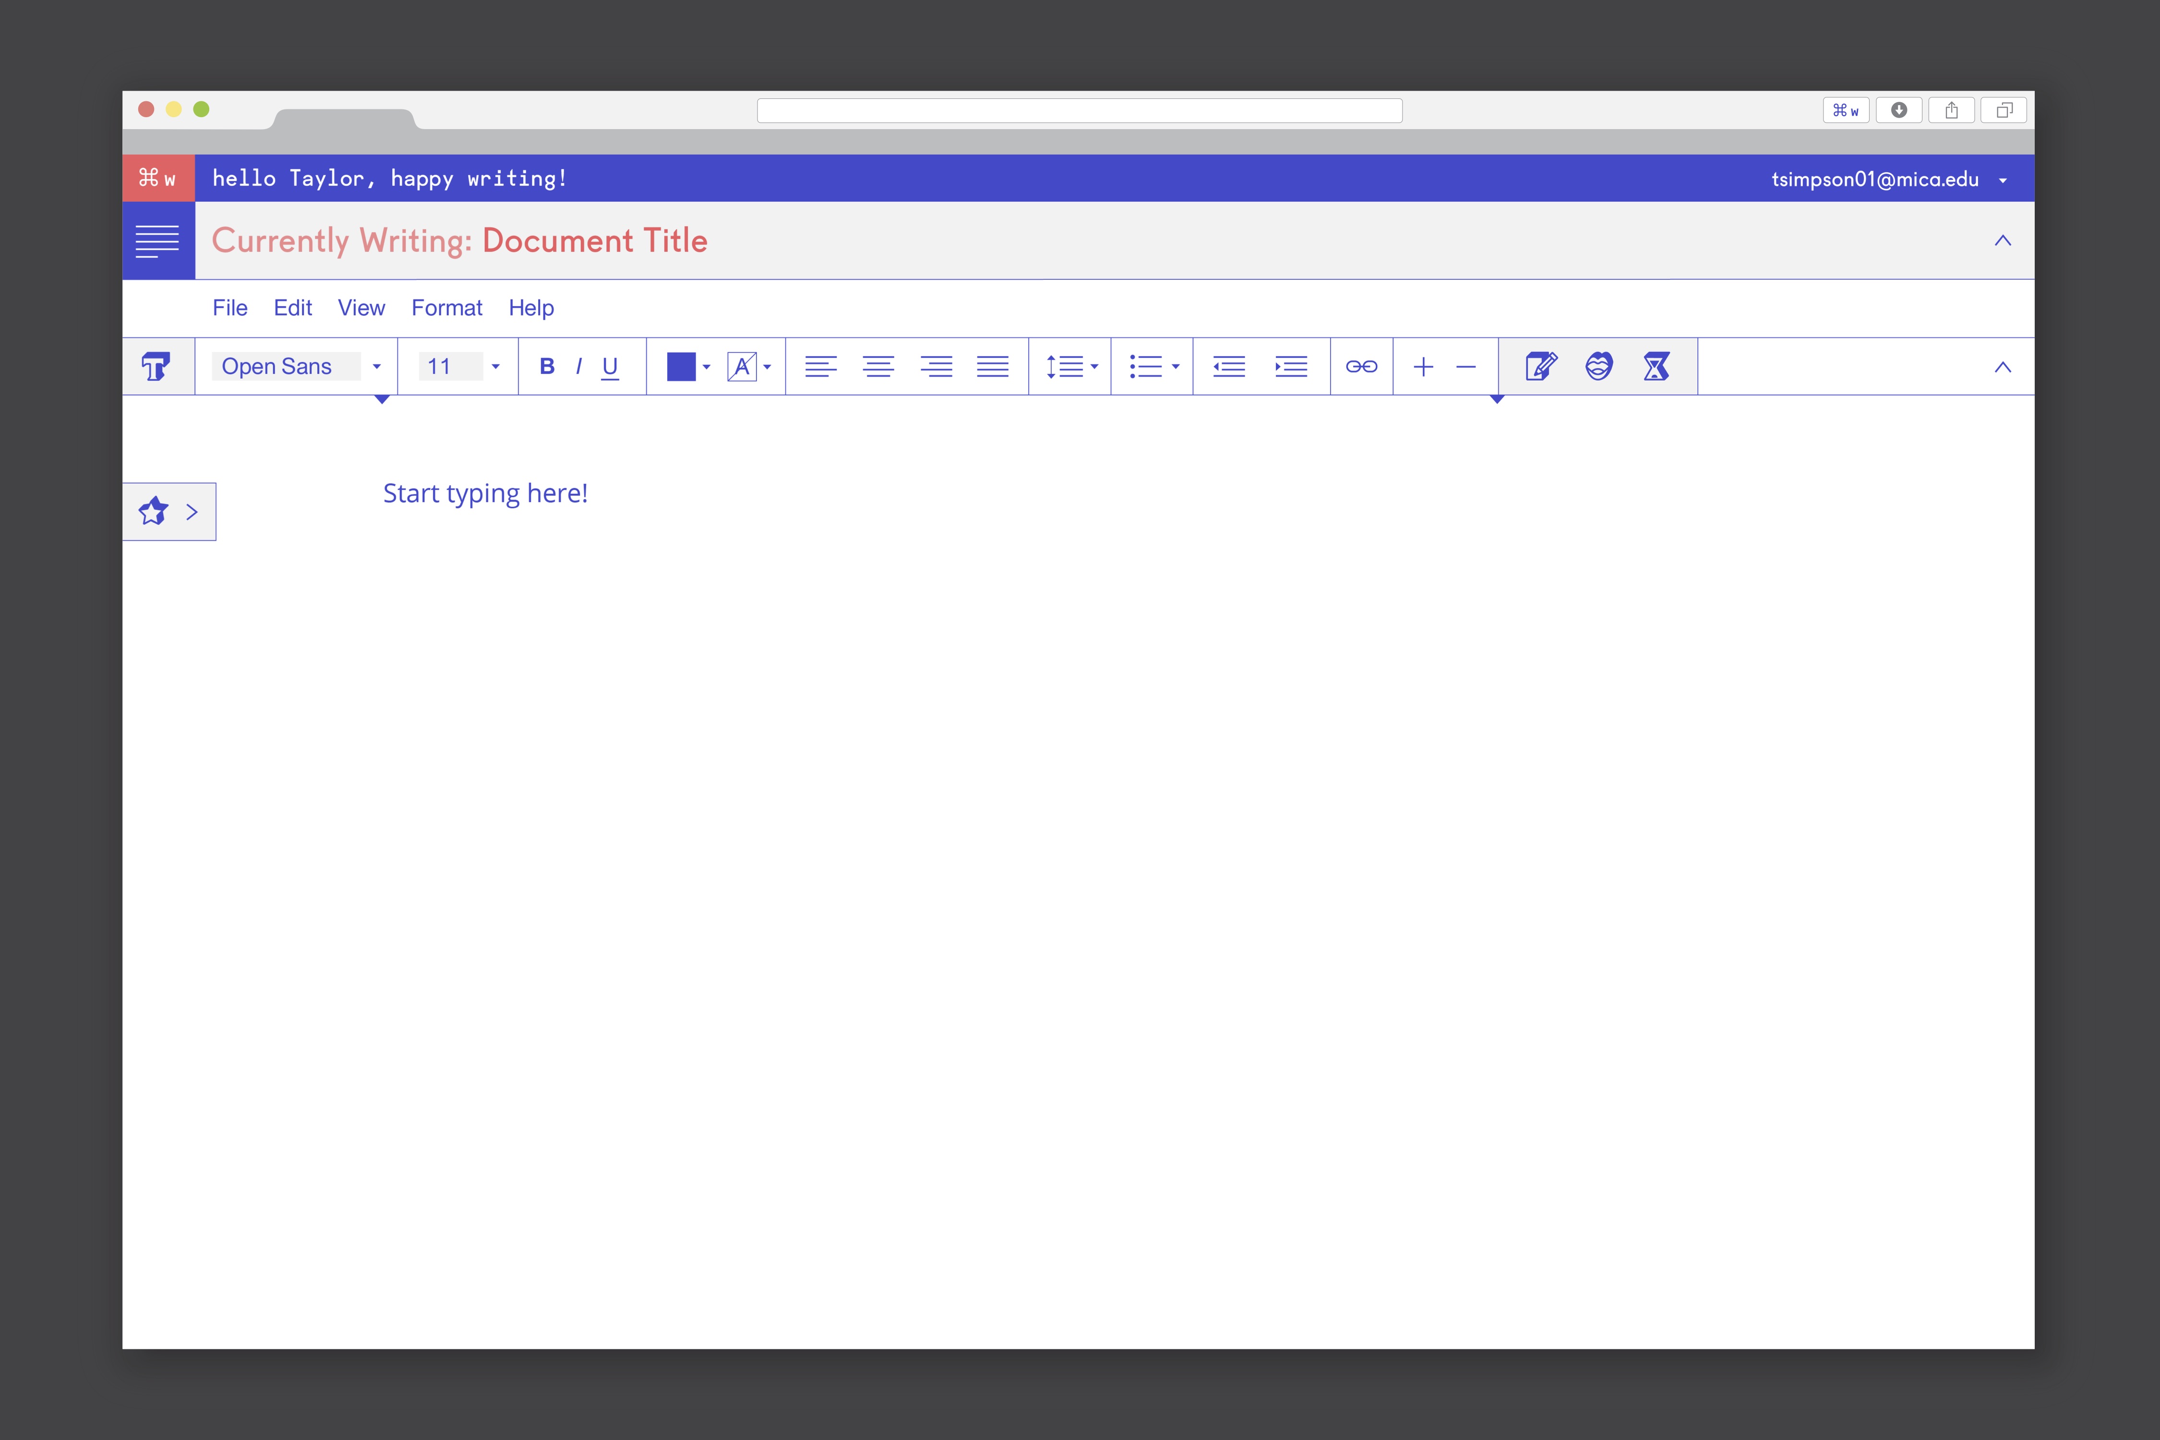Screen dimensions: 2160x1440
Task: Click the document lines sidebar icon
Action: [158, 240]
